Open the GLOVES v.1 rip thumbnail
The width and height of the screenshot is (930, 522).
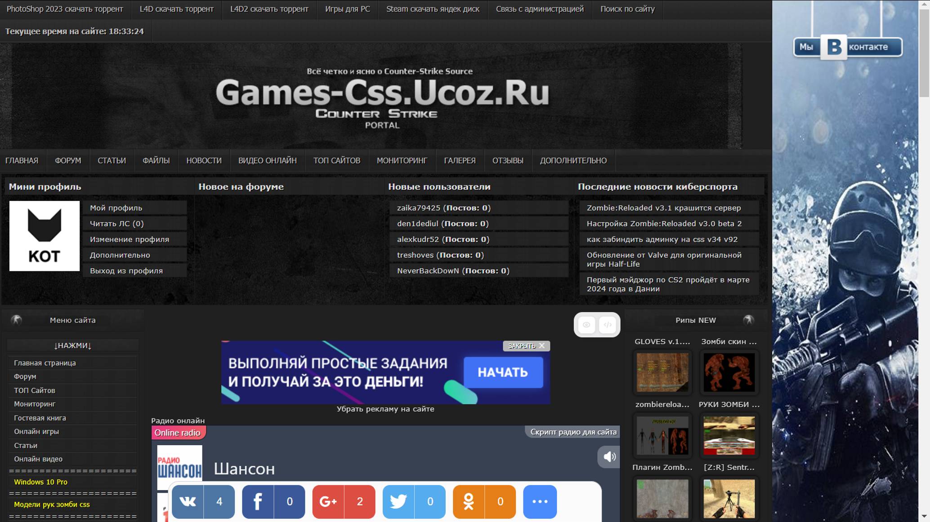tap(662, 372)
